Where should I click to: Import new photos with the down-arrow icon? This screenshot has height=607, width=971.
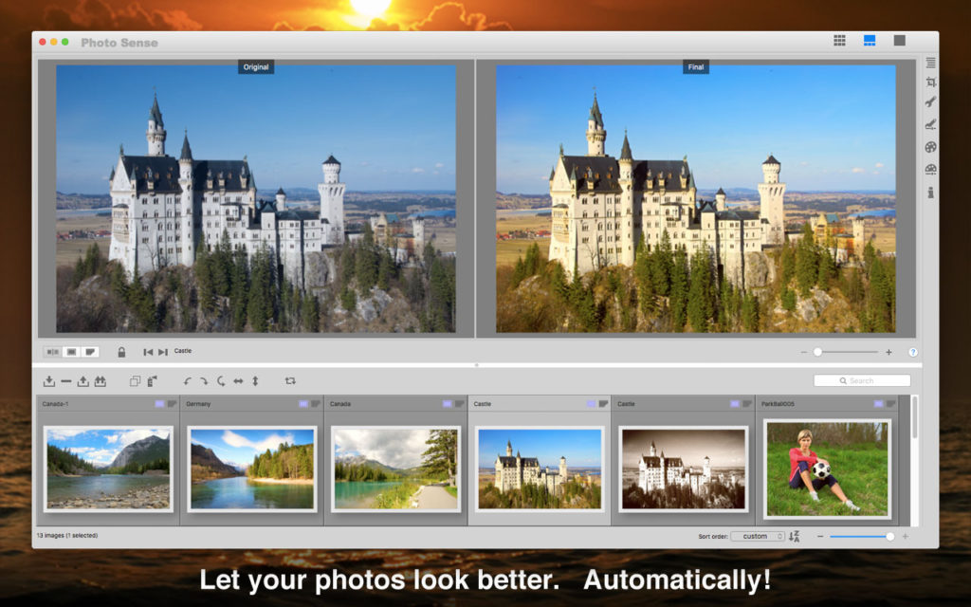(49, 380)
